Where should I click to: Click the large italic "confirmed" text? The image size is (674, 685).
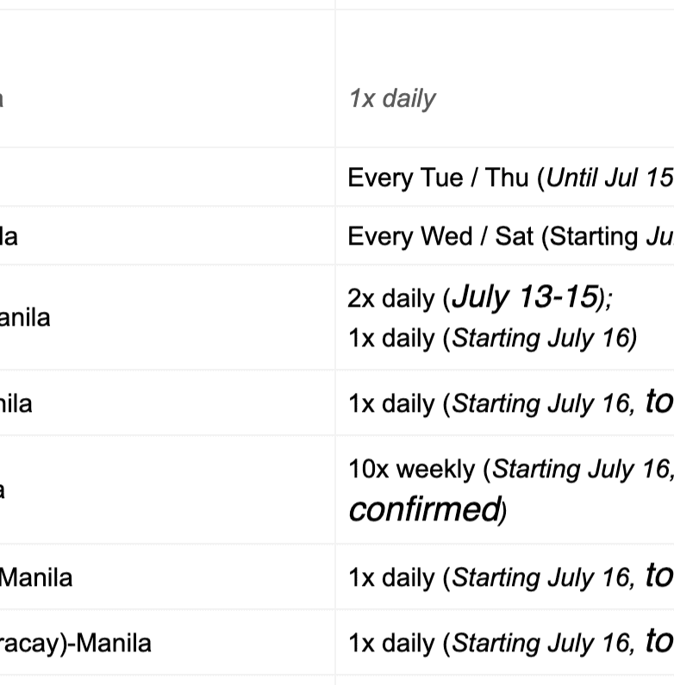(x=423, y=509)
